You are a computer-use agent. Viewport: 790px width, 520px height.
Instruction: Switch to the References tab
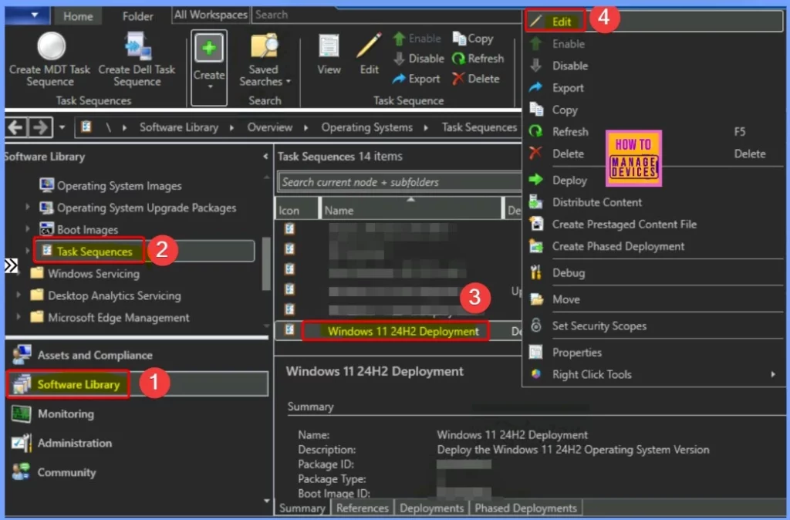[x=363, y=508]
